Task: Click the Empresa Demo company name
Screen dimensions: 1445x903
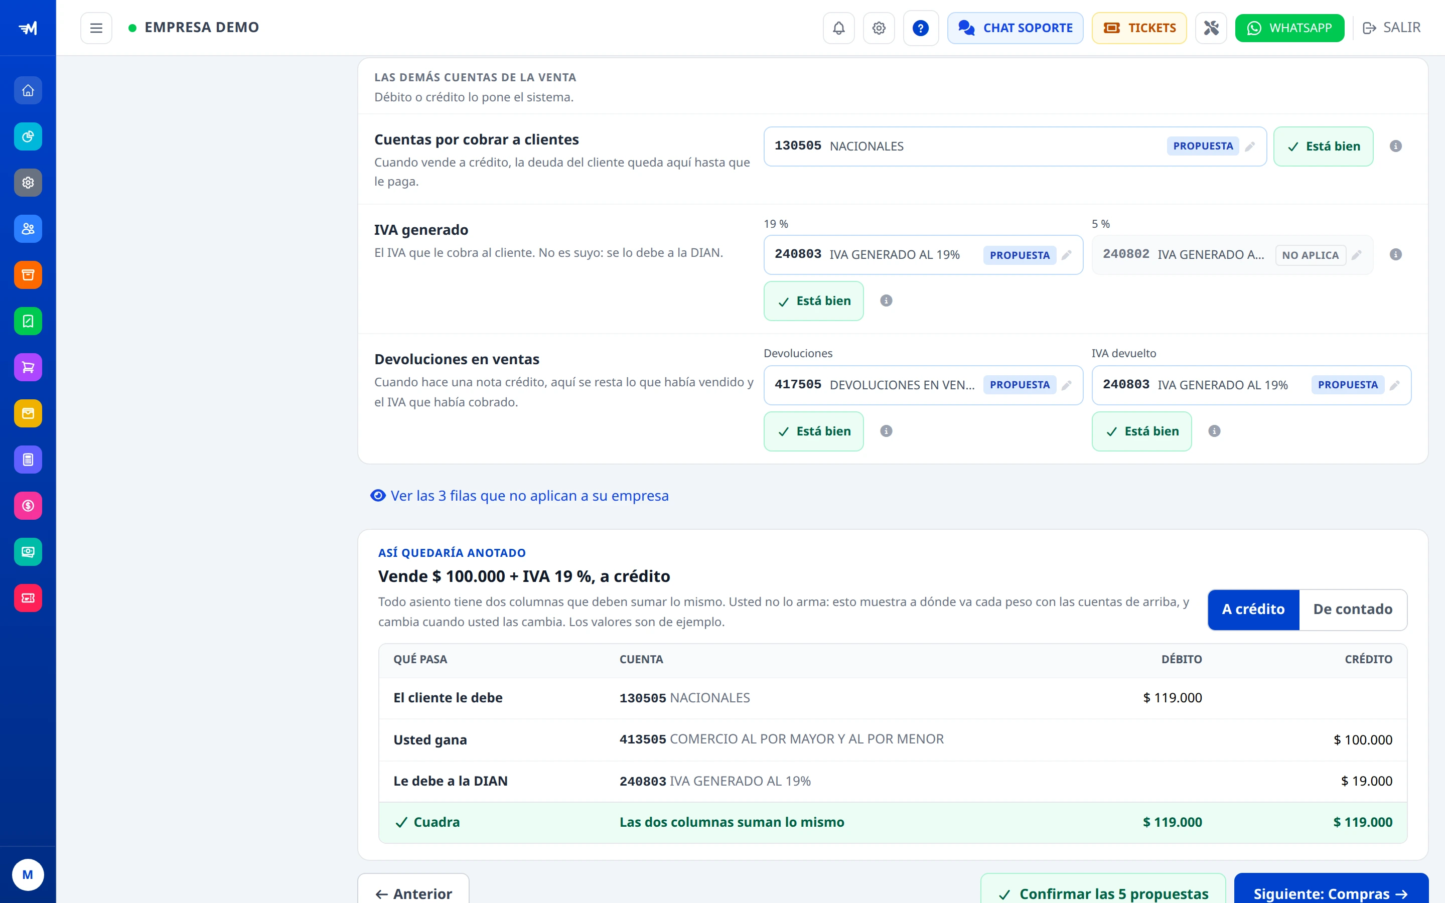Action: [201, 28]
